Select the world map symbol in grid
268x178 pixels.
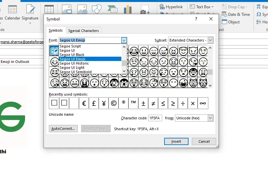point(54,51)
